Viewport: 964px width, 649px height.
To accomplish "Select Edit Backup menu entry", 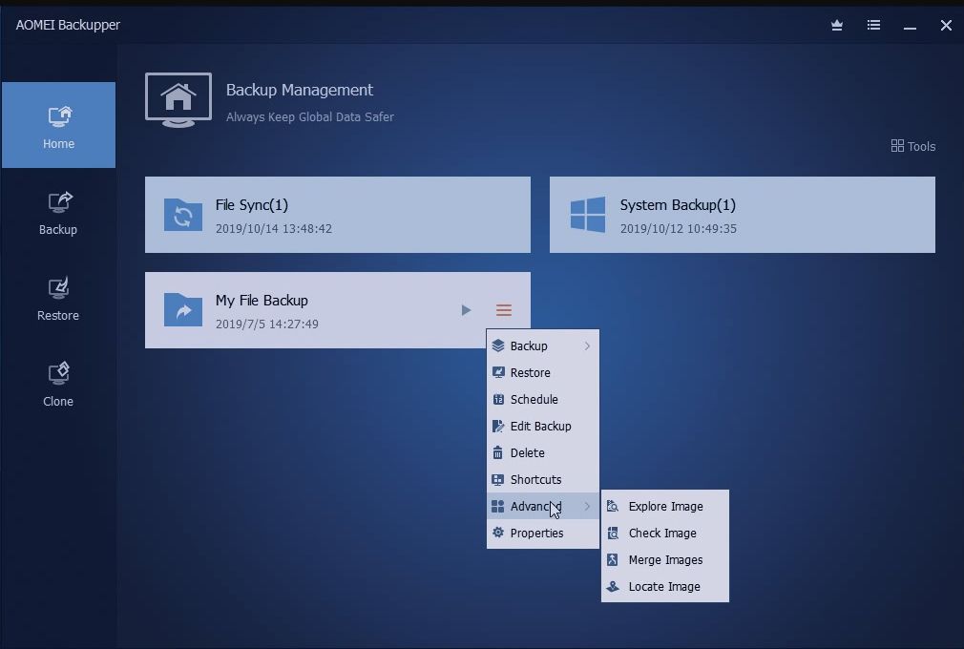I will tap(543, 426).
